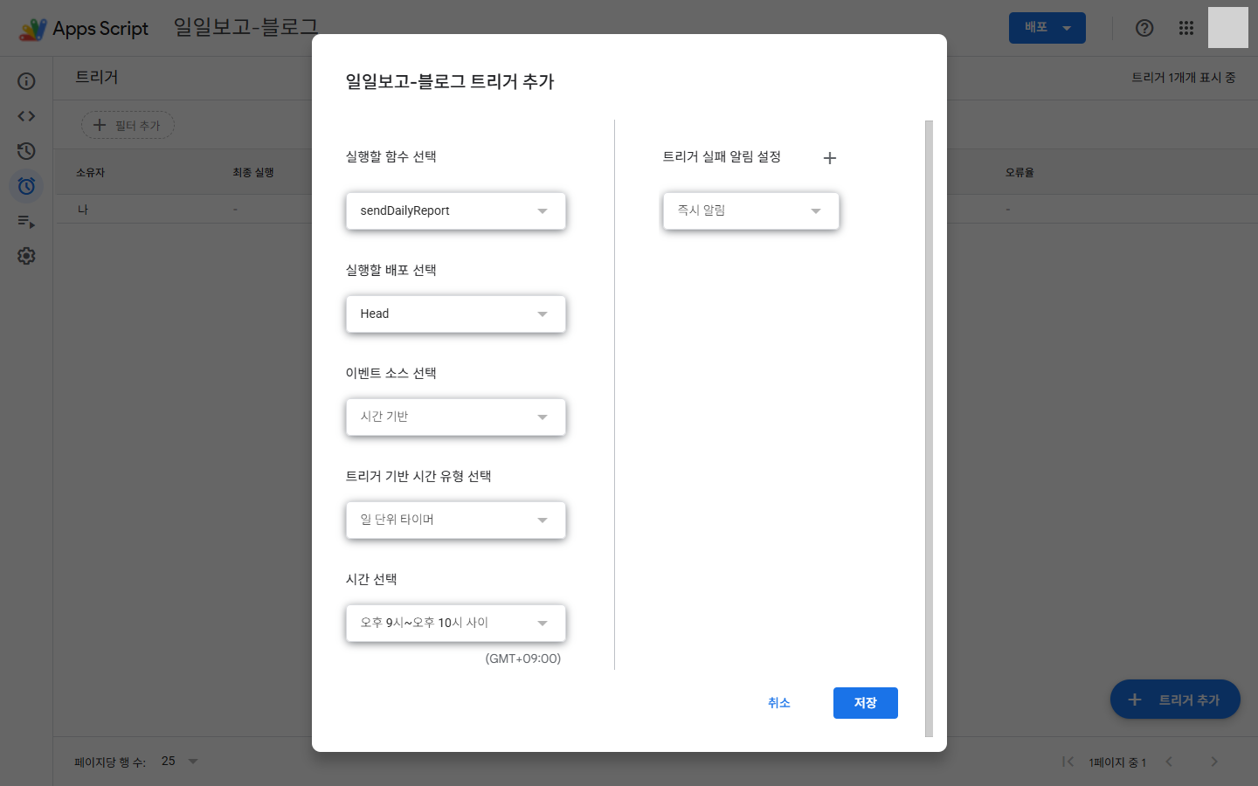Click the owner cell 나 in the trigger row
This screenshot has width=1258, height=786.
click(83, 210)
